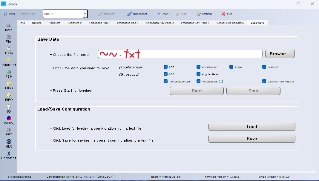Screen dimensions: 319x181
Task: Open the COM13 port dropdown
Action: [x=85, y=13]
